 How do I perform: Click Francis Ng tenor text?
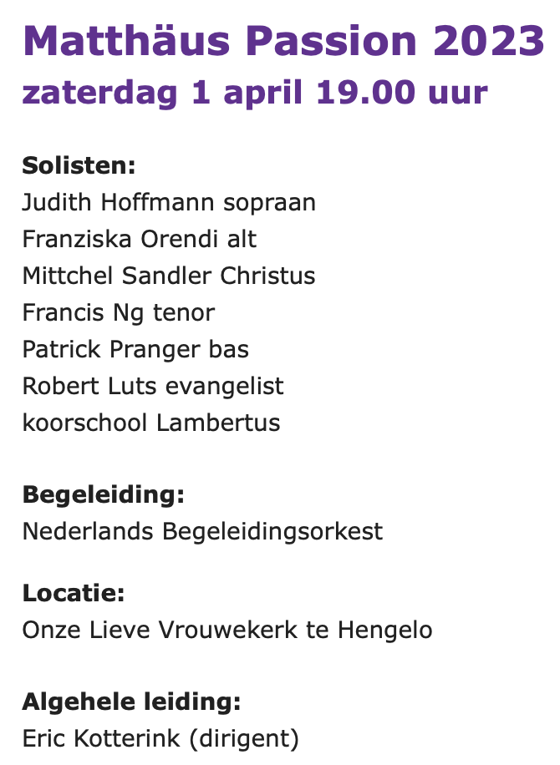point(119,312)
